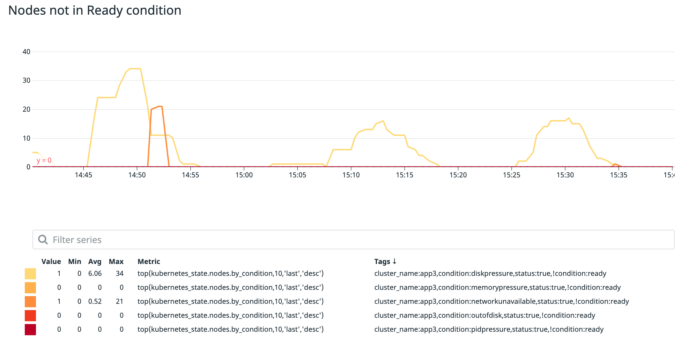688x345 pixels.
Task: Toggle the networkunavailable series swatch
Action: coord(30,301)
